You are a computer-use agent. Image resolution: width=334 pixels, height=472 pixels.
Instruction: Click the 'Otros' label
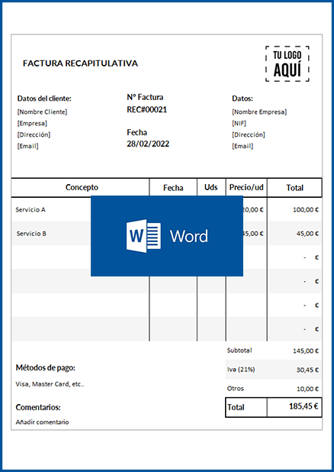tap(236, 388)
